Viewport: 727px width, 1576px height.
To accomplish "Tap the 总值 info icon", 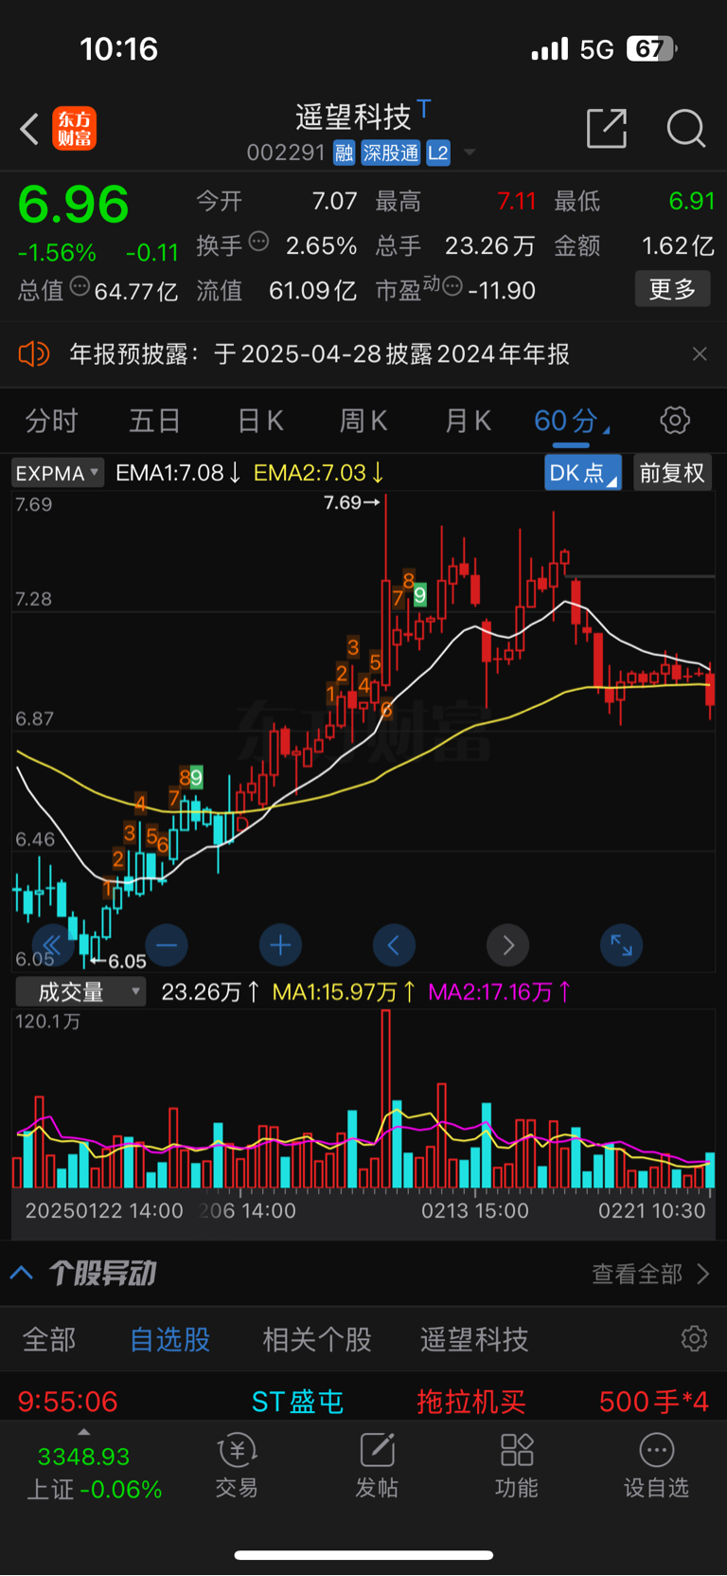I will pos(80,285).
